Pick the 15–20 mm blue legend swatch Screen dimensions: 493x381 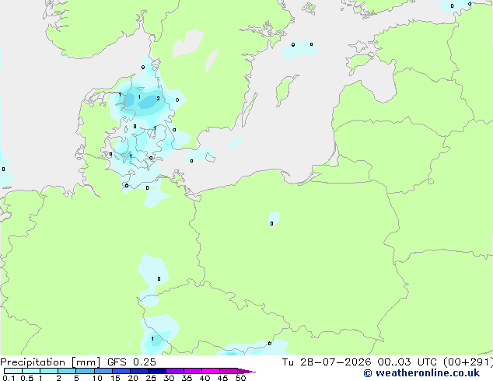tap(121, 371)
